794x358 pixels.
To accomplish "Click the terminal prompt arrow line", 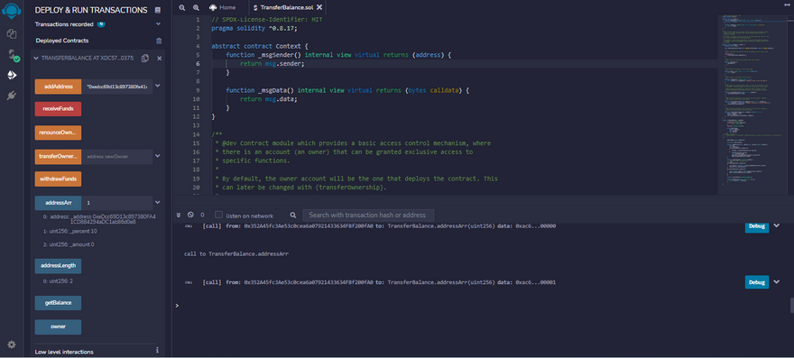I will click(x=177, y=306).
